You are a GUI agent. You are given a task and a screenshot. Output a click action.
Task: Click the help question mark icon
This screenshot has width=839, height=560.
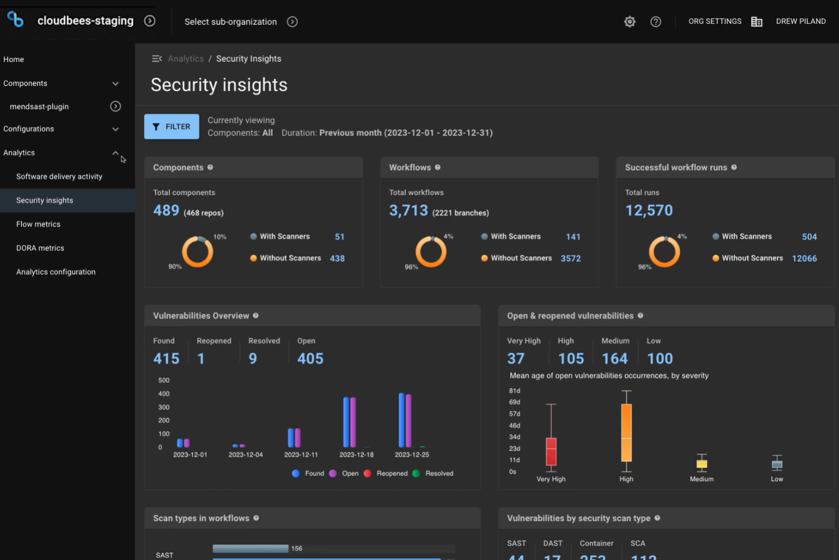tap(656, 21)
